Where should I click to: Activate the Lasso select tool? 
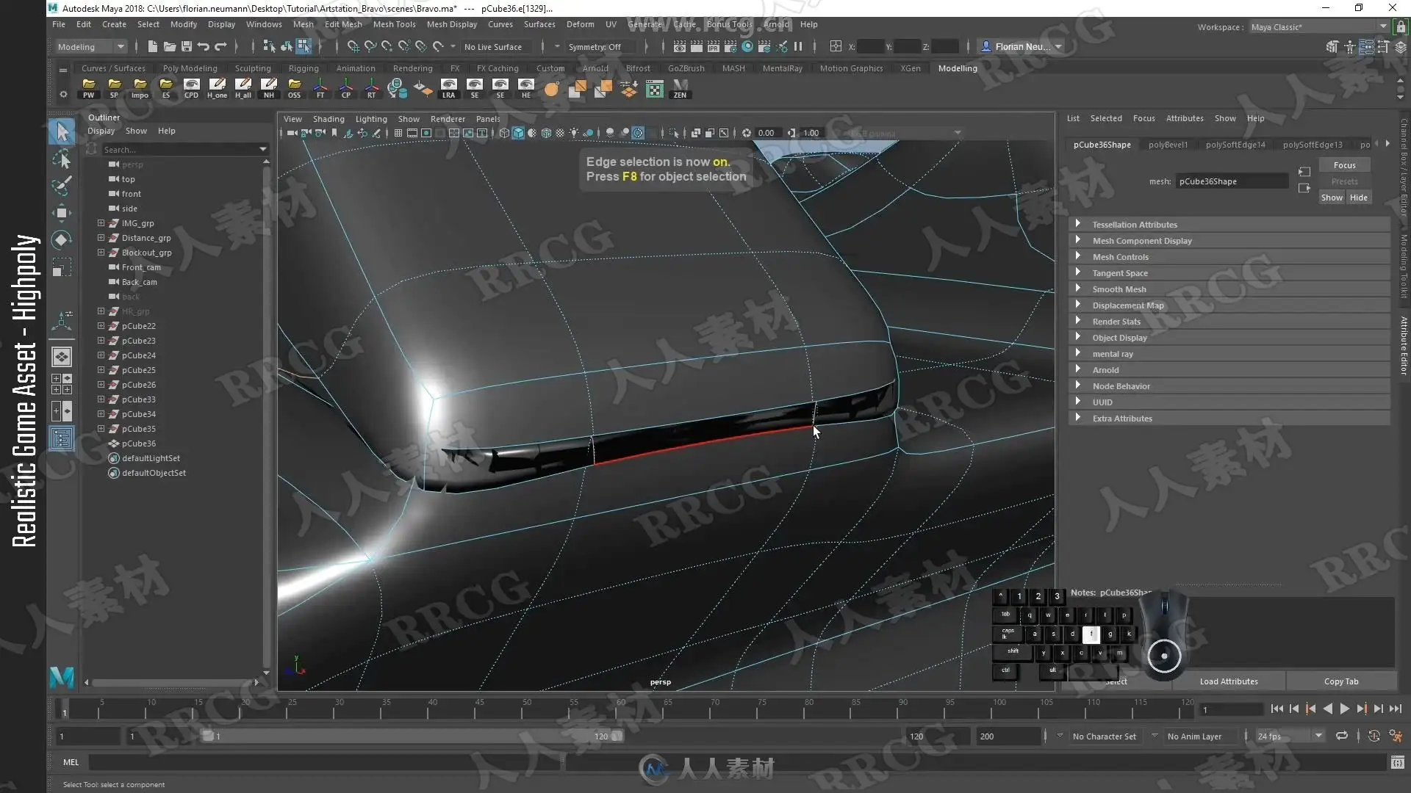point(62,159)
